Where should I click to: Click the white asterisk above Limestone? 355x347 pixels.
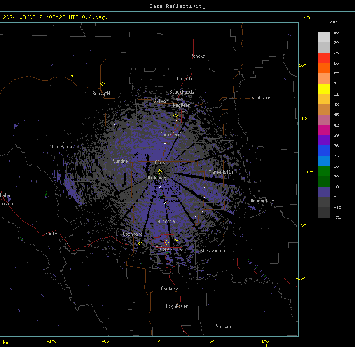click(63, 143)
